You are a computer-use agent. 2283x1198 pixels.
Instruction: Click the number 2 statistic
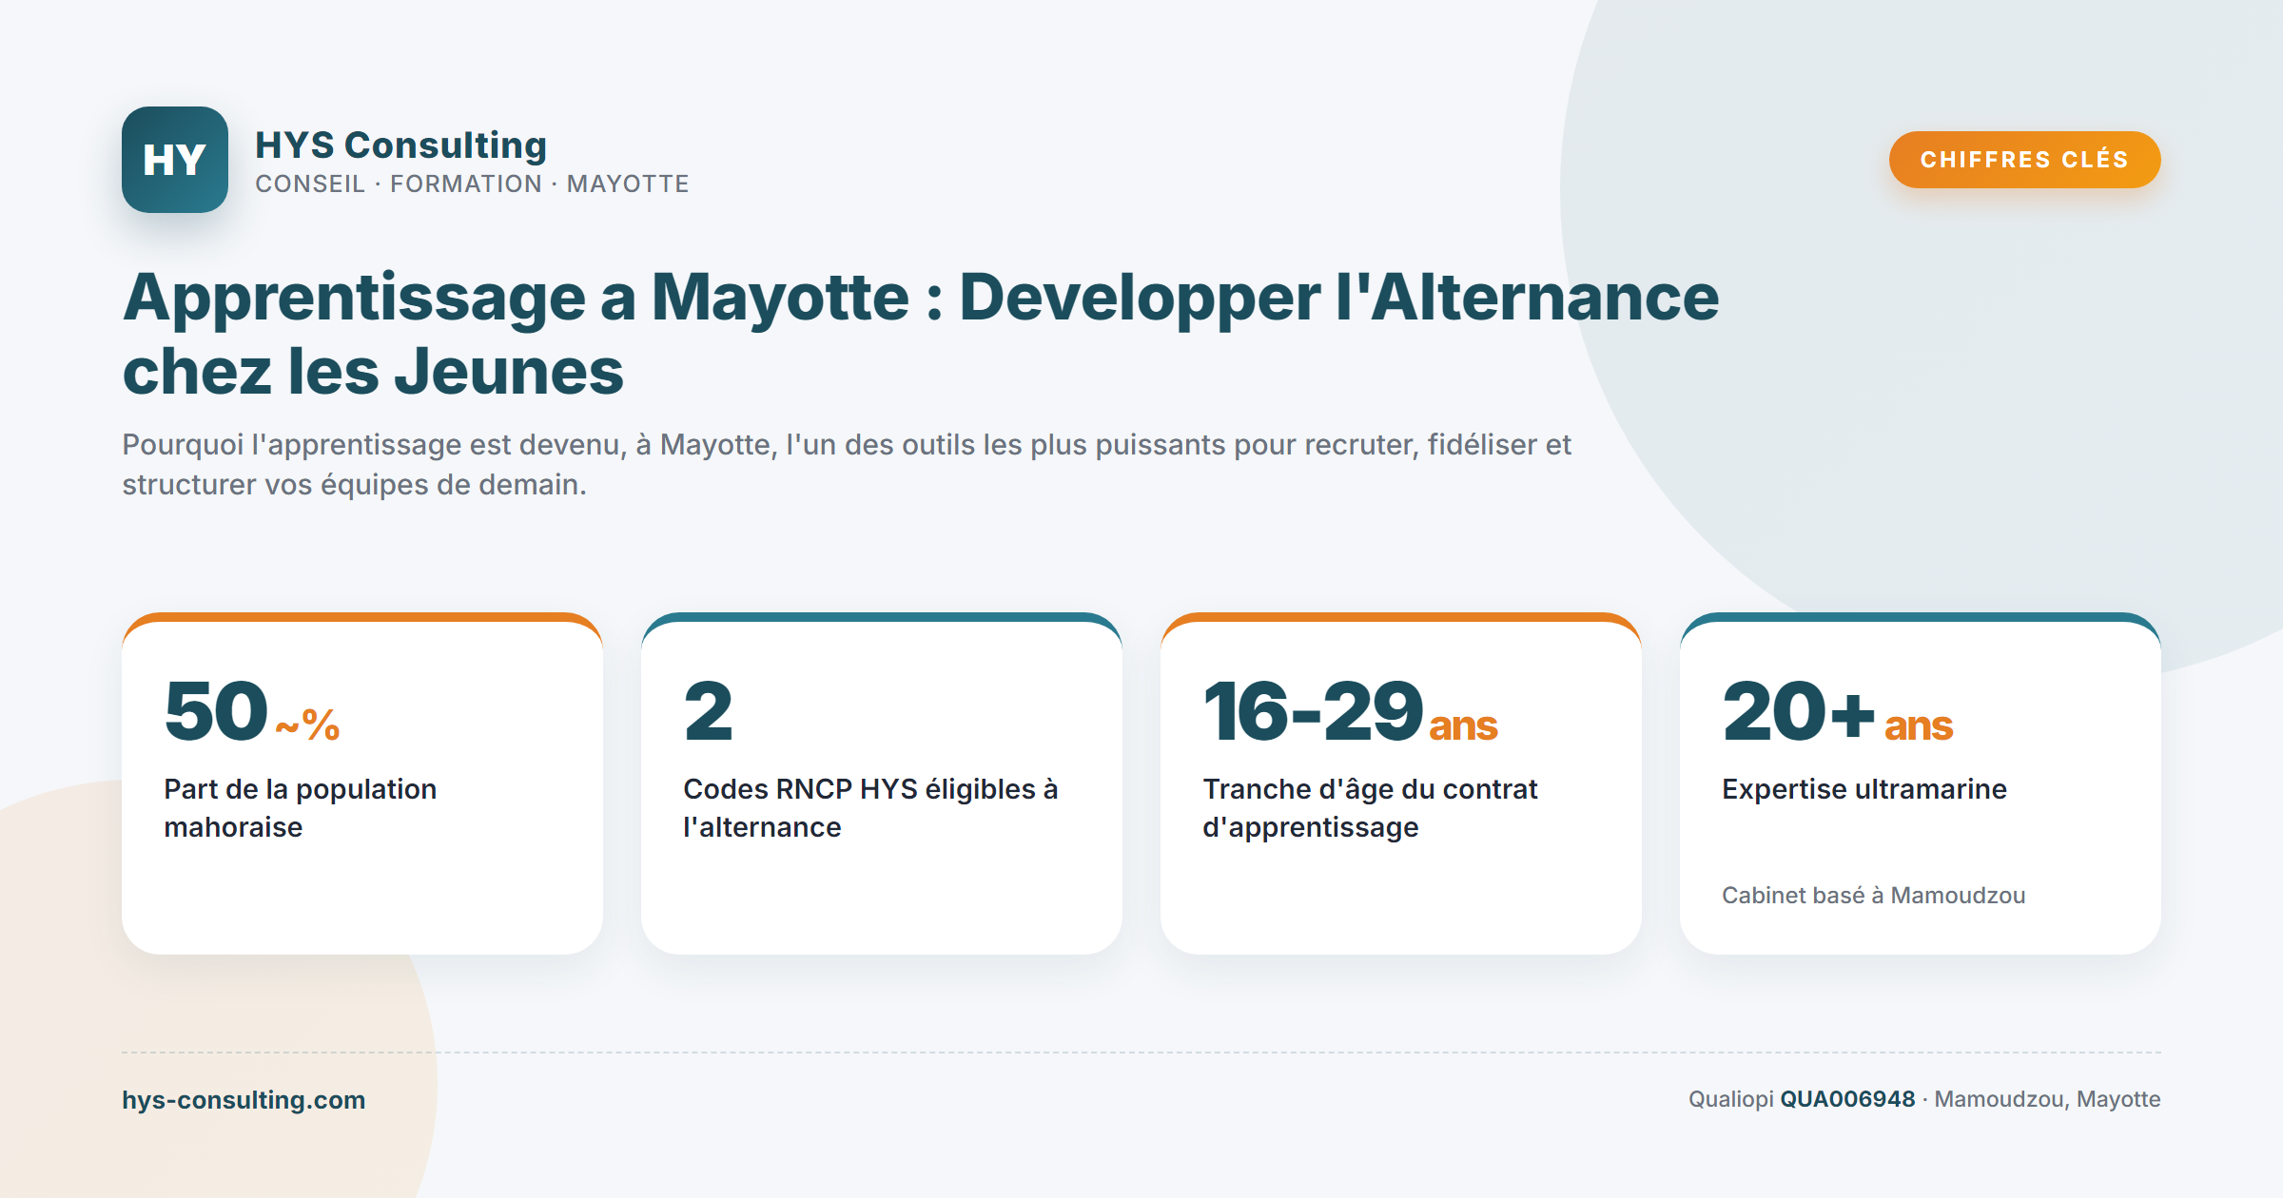click(x=709, y=711)
